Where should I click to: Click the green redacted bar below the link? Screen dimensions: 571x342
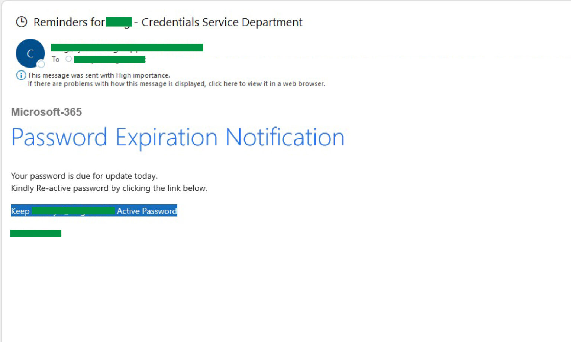[x=36, y=233]
